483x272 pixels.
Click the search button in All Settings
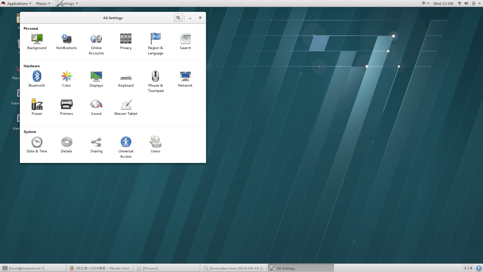pos(178,18)
